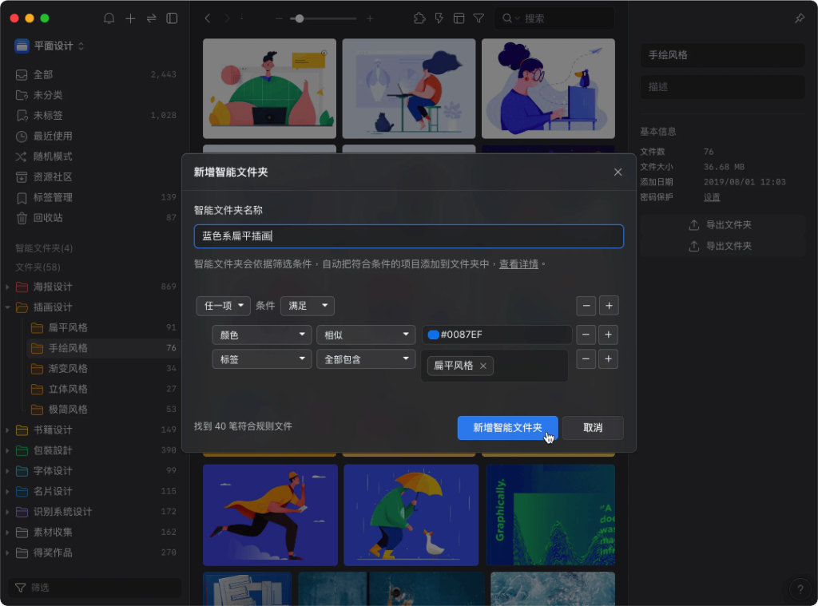Screen dimensions: 818x606
Task: Click the pin icon in inspector panel
Action: click(800, 18)
